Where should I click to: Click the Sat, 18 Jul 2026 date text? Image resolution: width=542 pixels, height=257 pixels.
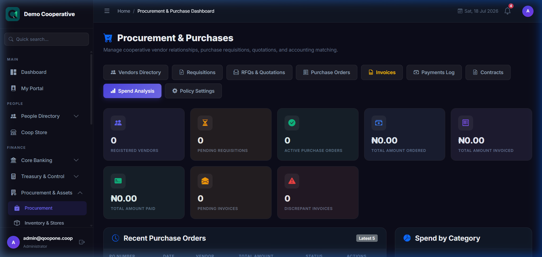tap(481, 11)
